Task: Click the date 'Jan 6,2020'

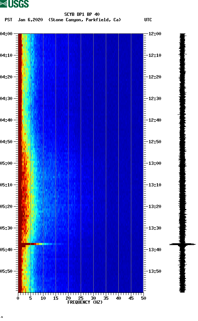Action: (30, 20)
